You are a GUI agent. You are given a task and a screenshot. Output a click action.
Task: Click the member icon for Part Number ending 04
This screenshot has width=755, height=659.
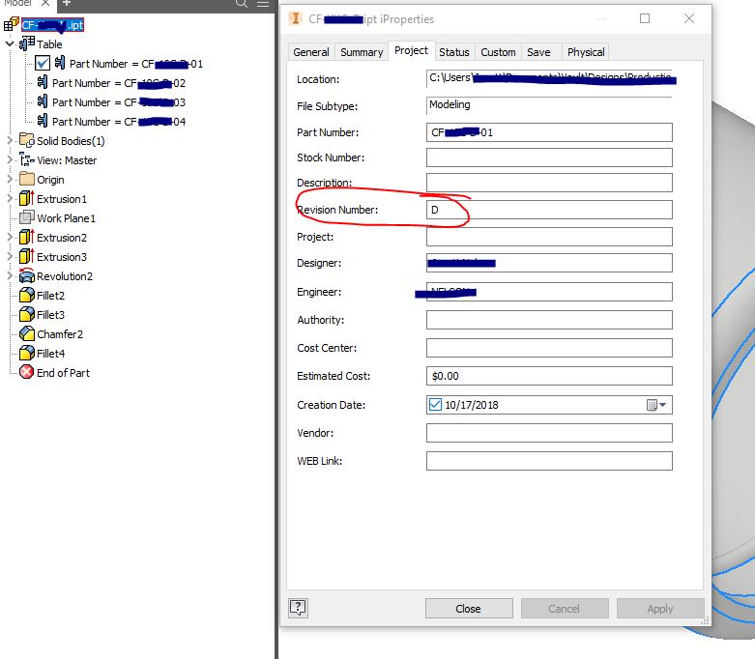coord(43,121)
